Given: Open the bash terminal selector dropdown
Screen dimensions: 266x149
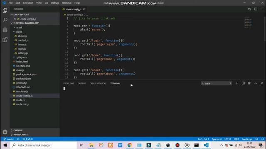Looking at the screenshot, I should (x=217, y=83).
